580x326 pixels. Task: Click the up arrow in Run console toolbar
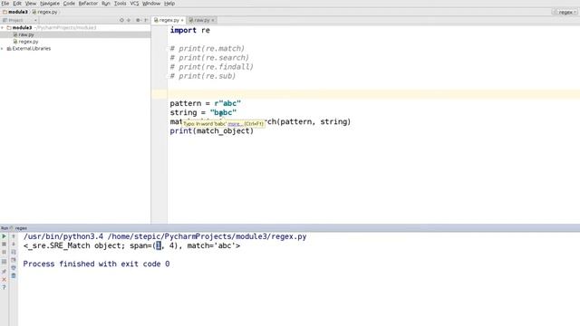pyautogui.click(x=14, y=236)
